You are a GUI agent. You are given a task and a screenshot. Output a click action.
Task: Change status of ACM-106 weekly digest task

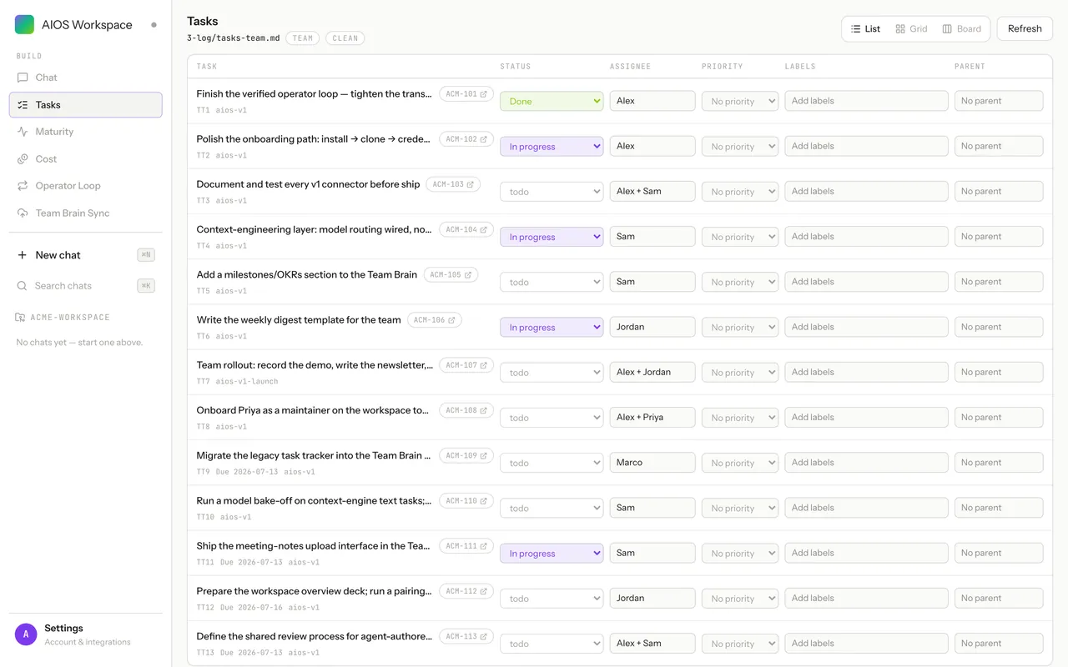click(x=552, y=327)
